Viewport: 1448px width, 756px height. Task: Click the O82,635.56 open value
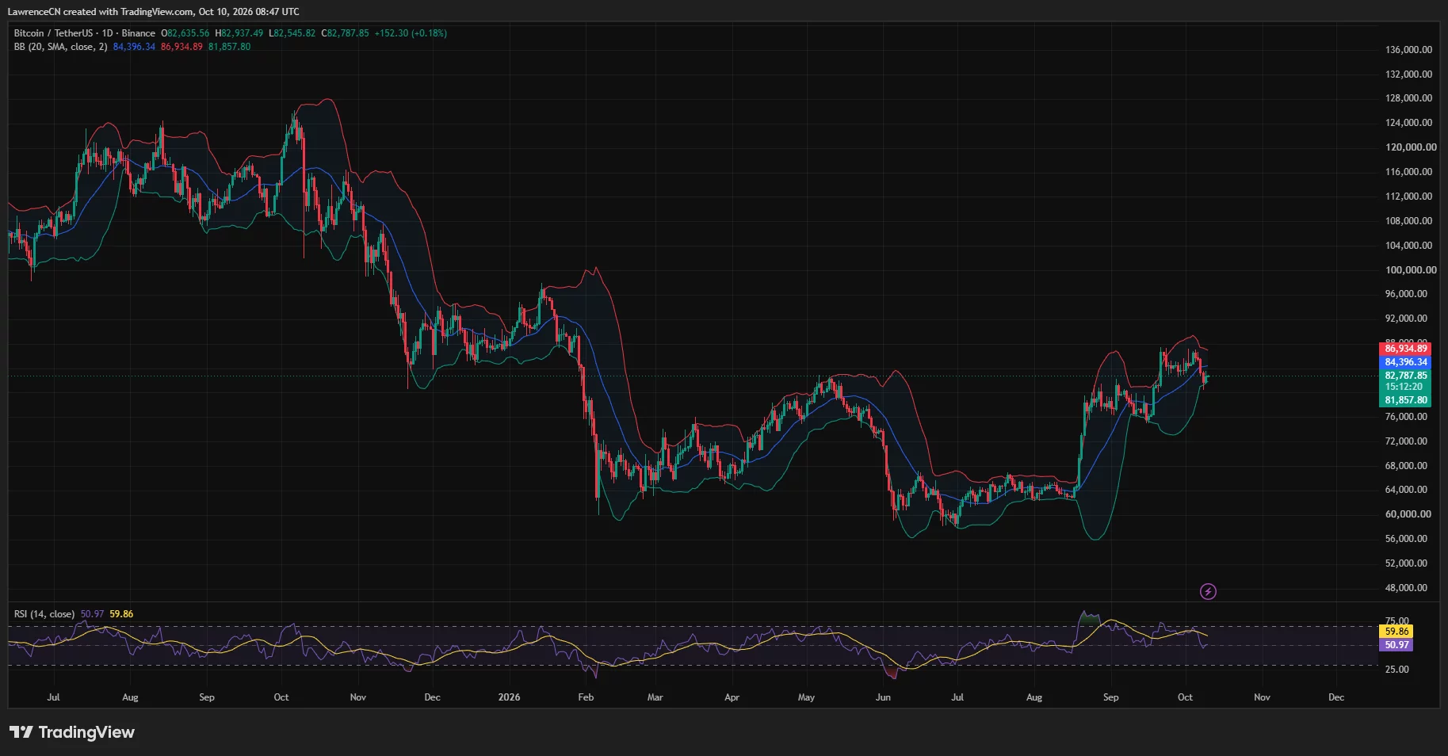click(x=185, y=33)
